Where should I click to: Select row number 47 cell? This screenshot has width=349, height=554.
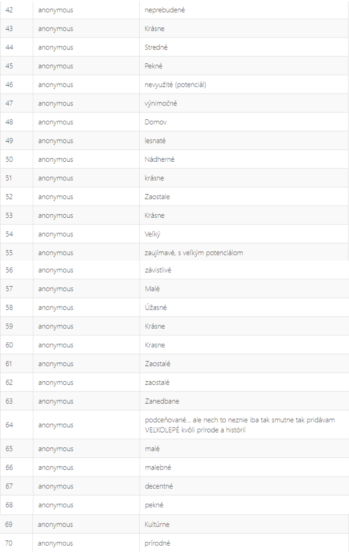tap(16, 104)
